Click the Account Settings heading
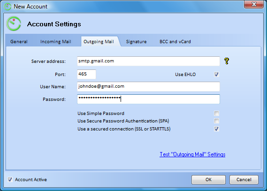Viewport: 267px width, 191px height. [54, 24]
